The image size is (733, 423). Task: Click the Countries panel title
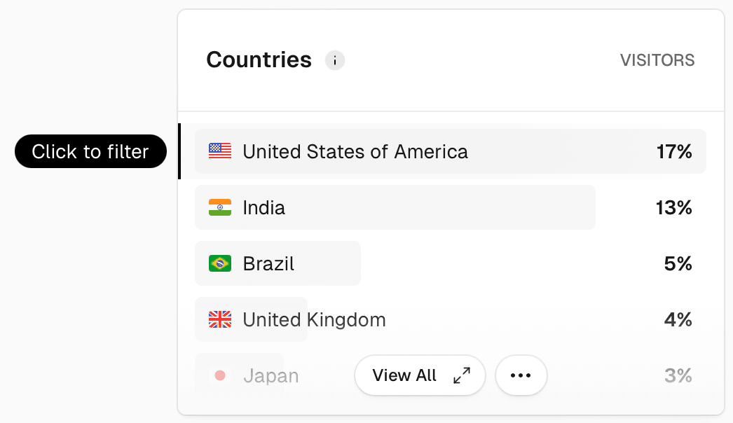(x=259, y=60)
